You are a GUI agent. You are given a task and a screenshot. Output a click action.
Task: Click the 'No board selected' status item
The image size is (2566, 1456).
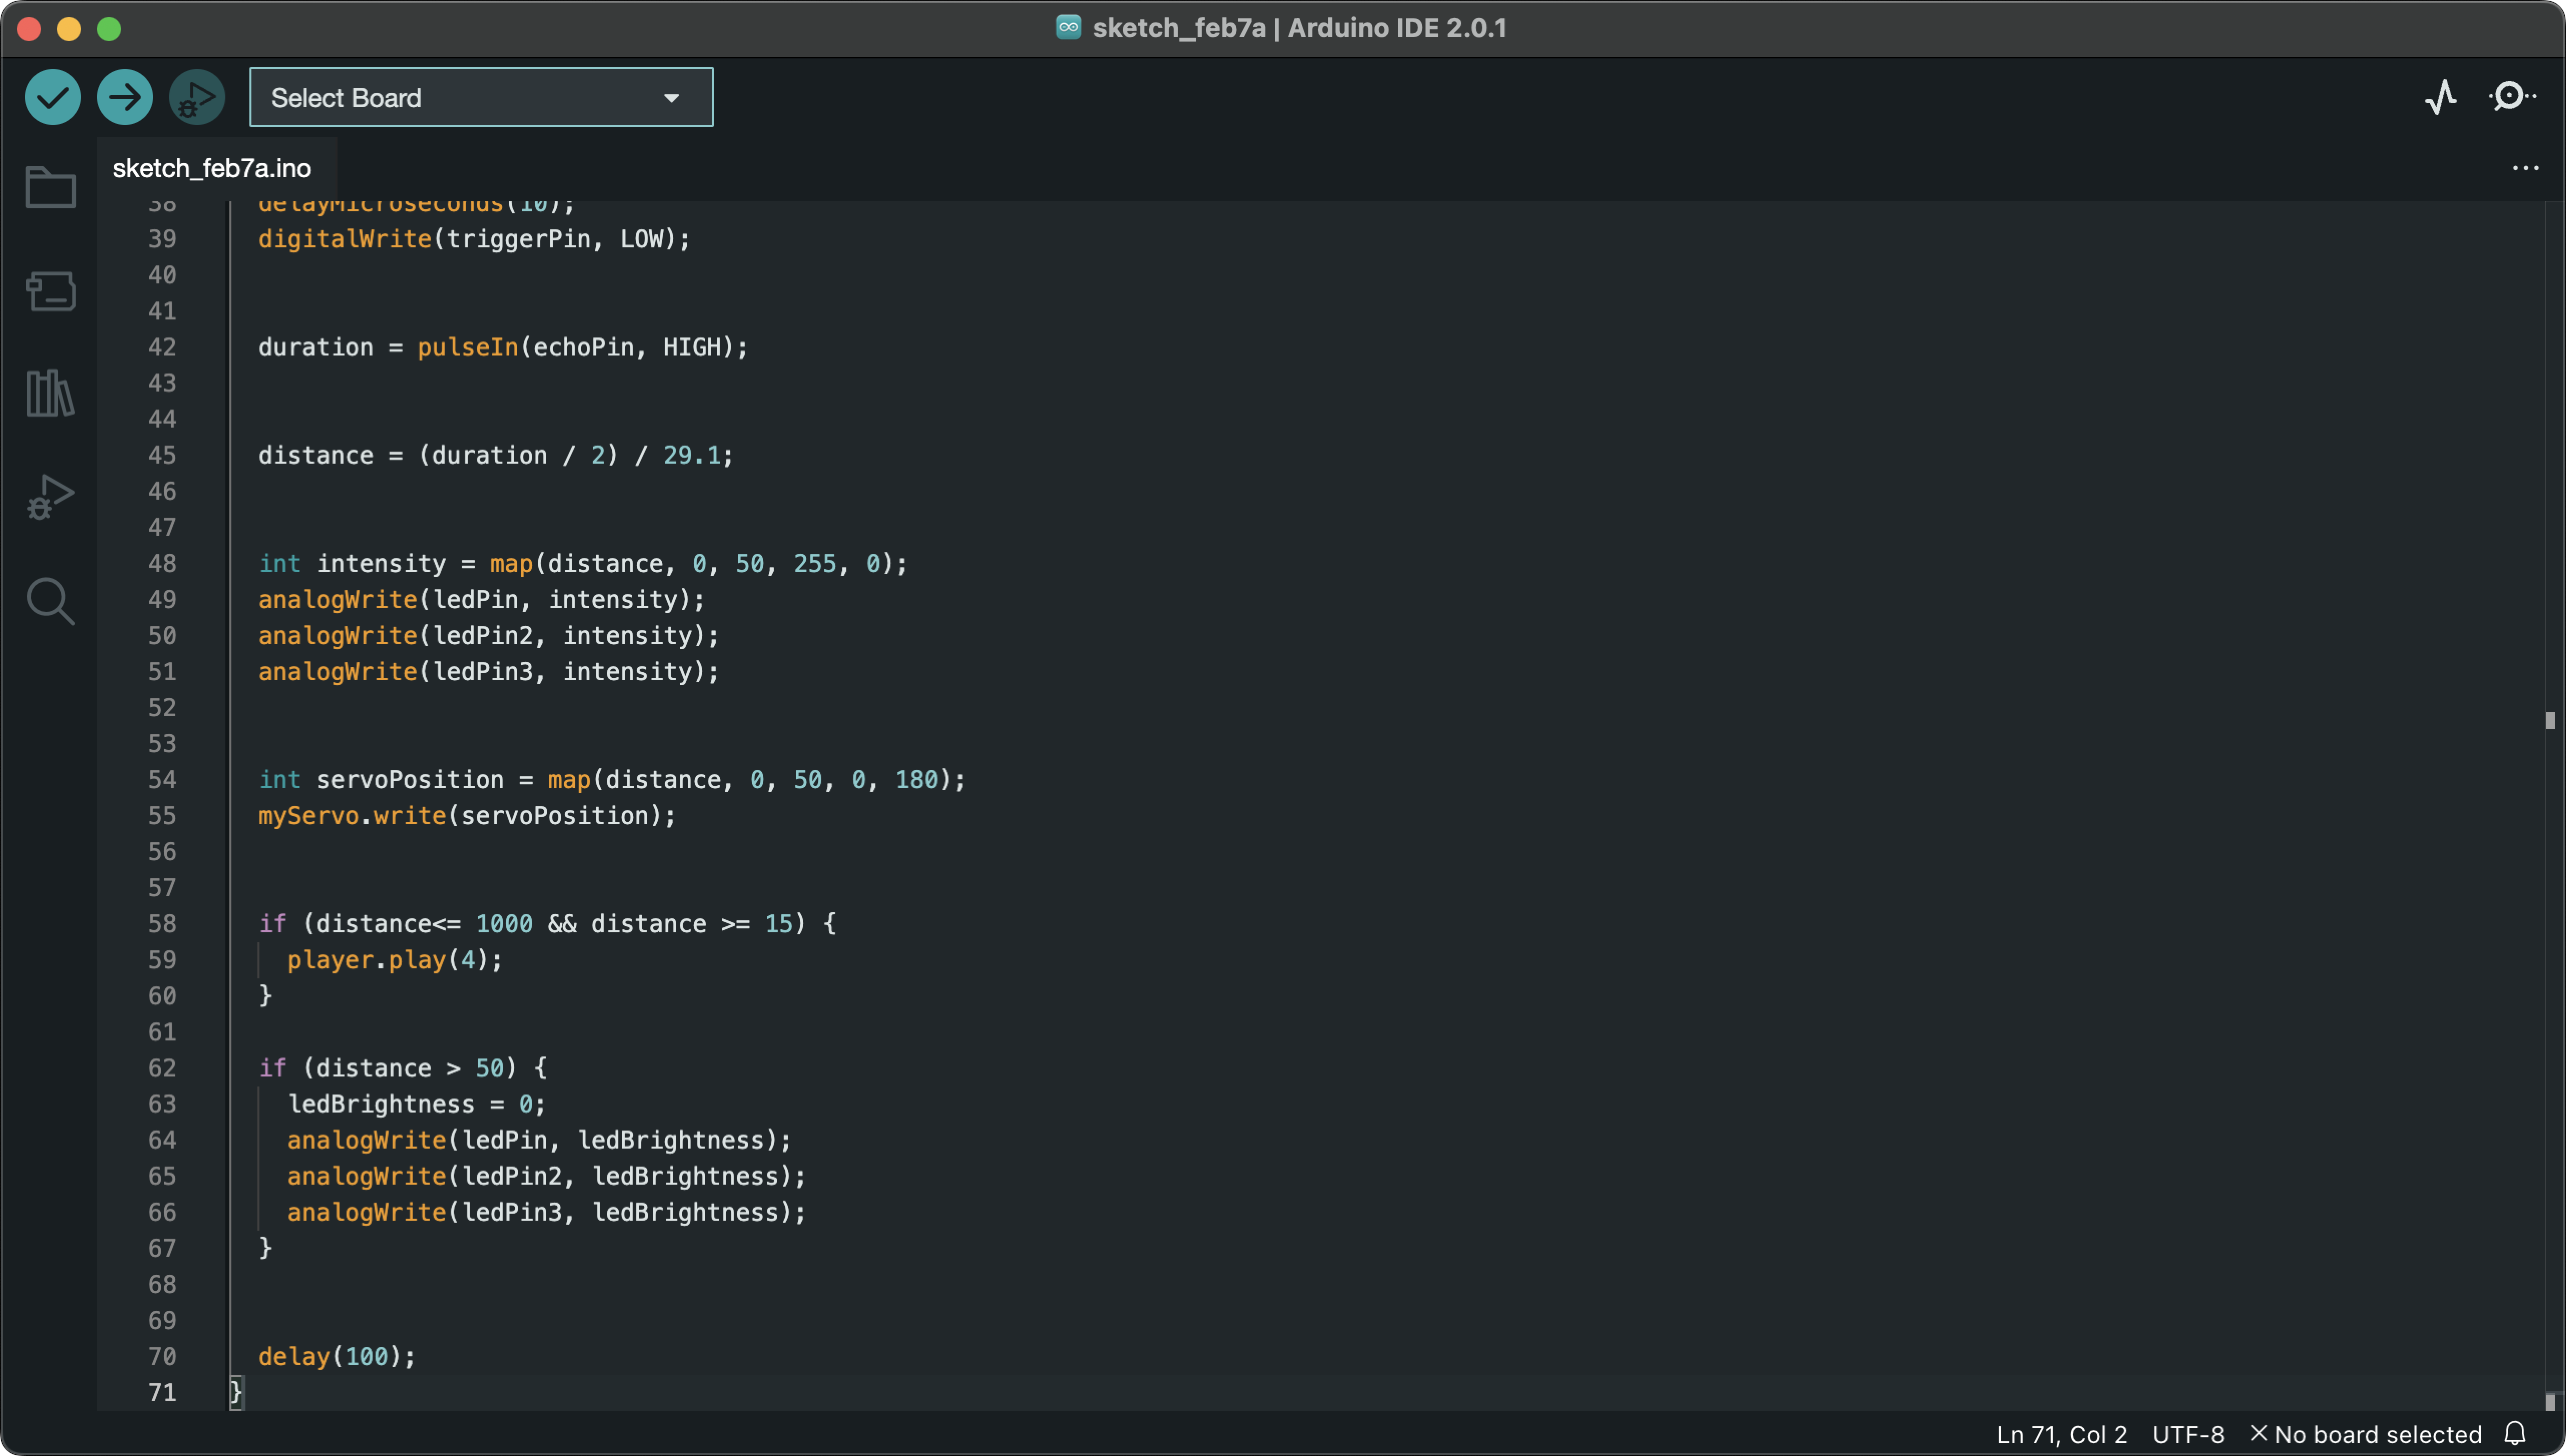point(2366,1434)
